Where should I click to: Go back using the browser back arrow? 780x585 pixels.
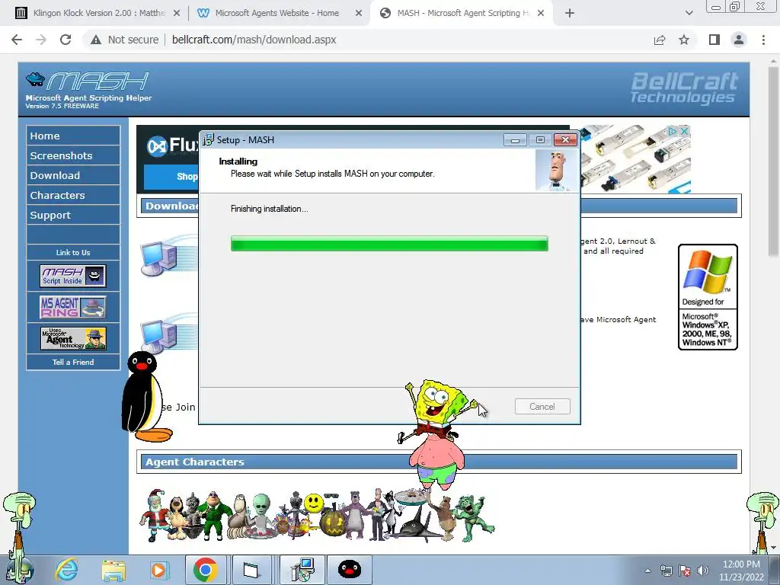coord(17,40)
